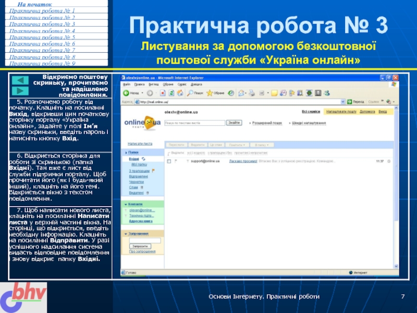The width and height of the screenshot is (417, 313).
Task: Click the refresh icon beside Вхідні folder
Action: 144,159
